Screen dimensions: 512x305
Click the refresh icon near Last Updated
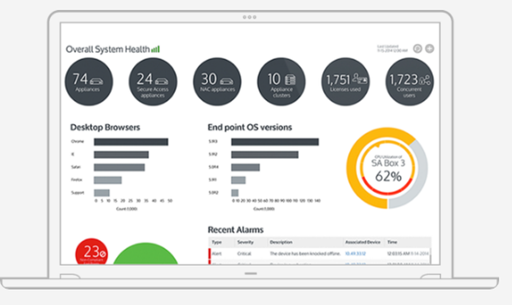(x=417, y=49)
